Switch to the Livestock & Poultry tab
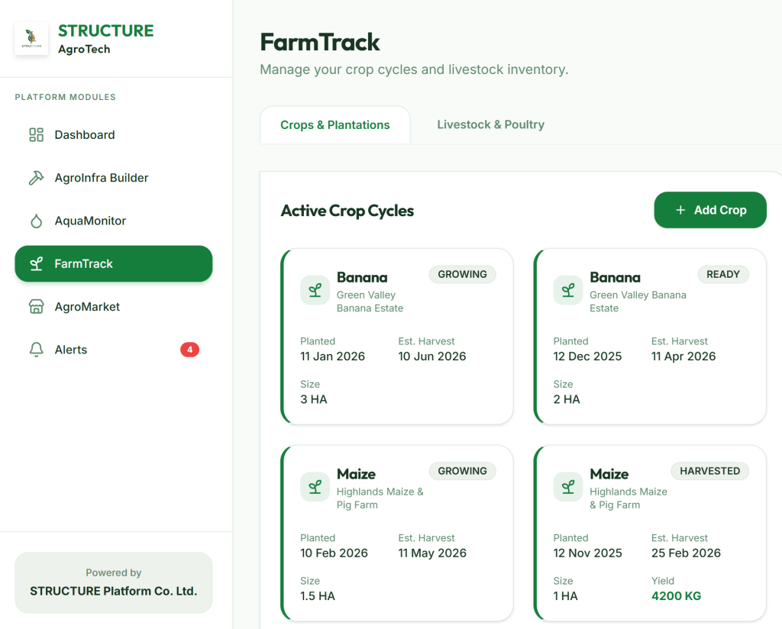 coord(490,124)
